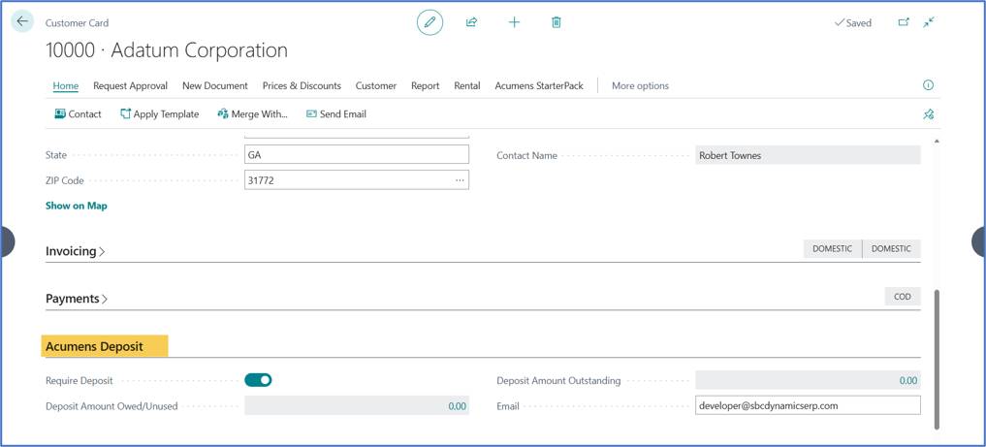Screen dimensions: 986x447
Task: Click the 10000 · Adatum Corporation title
Action: [x=167, y=50]
